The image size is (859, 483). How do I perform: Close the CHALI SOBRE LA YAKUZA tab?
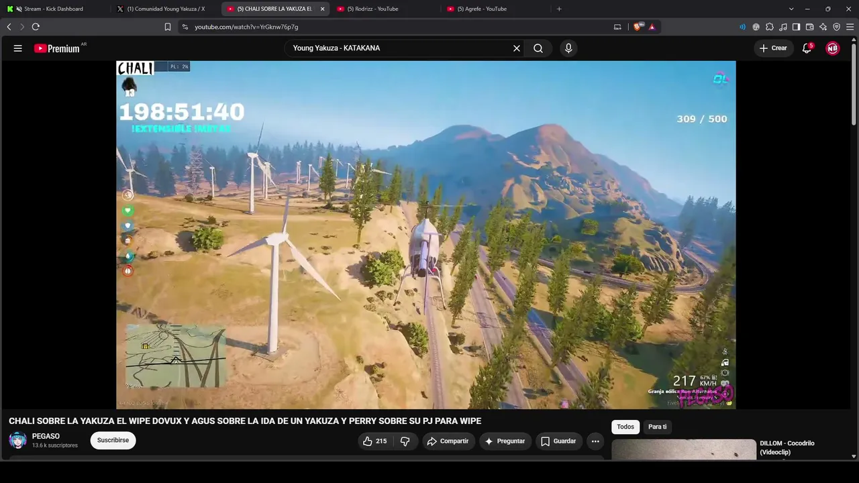tap(323, 9)
